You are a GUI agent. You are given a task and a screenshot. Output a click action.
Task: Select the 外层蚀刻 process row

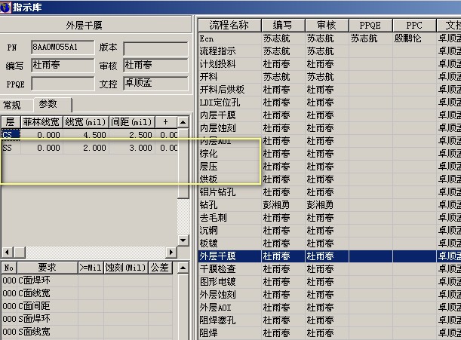click(330, 295)
